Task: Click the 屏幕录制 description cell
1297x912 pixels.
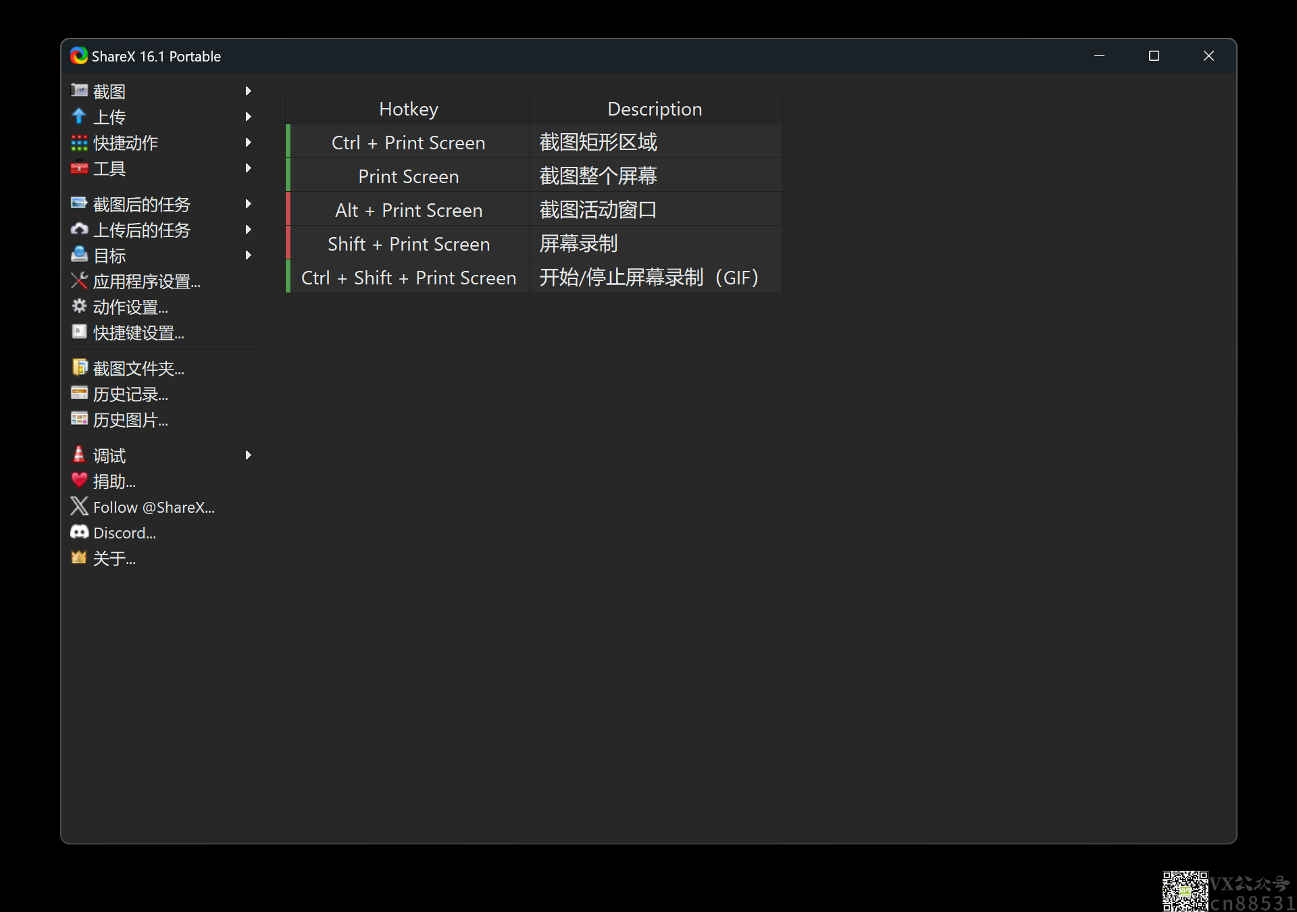Action: tap(655, 243)
